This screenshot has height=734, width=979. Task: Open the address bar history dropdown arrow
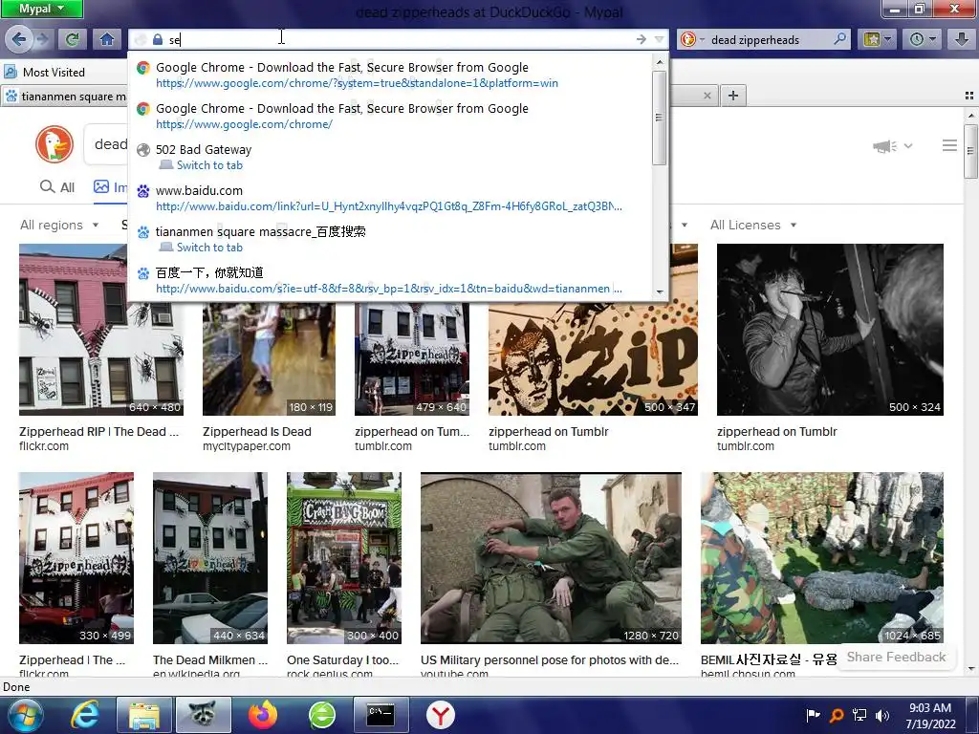point(660,39)
